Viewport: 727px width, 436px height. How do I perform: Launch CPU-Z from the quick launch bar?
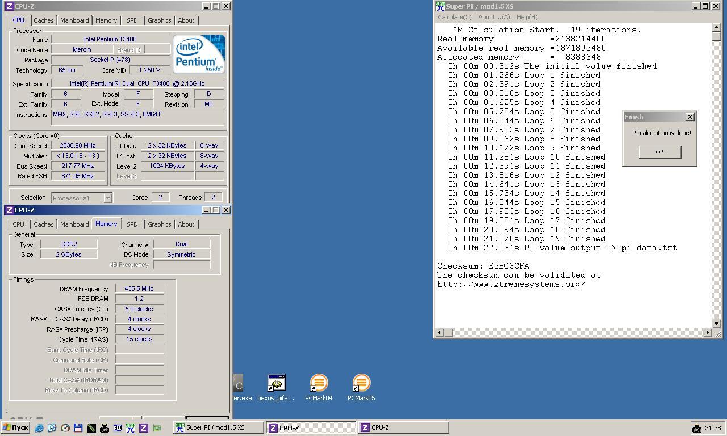click(x=143, y=427)
